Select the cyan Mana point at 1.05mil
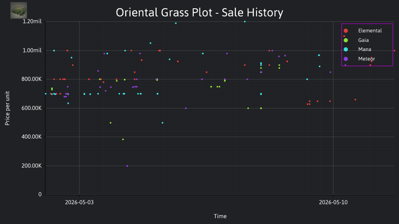The image size is (399, 224). click(x=150, y=43)
